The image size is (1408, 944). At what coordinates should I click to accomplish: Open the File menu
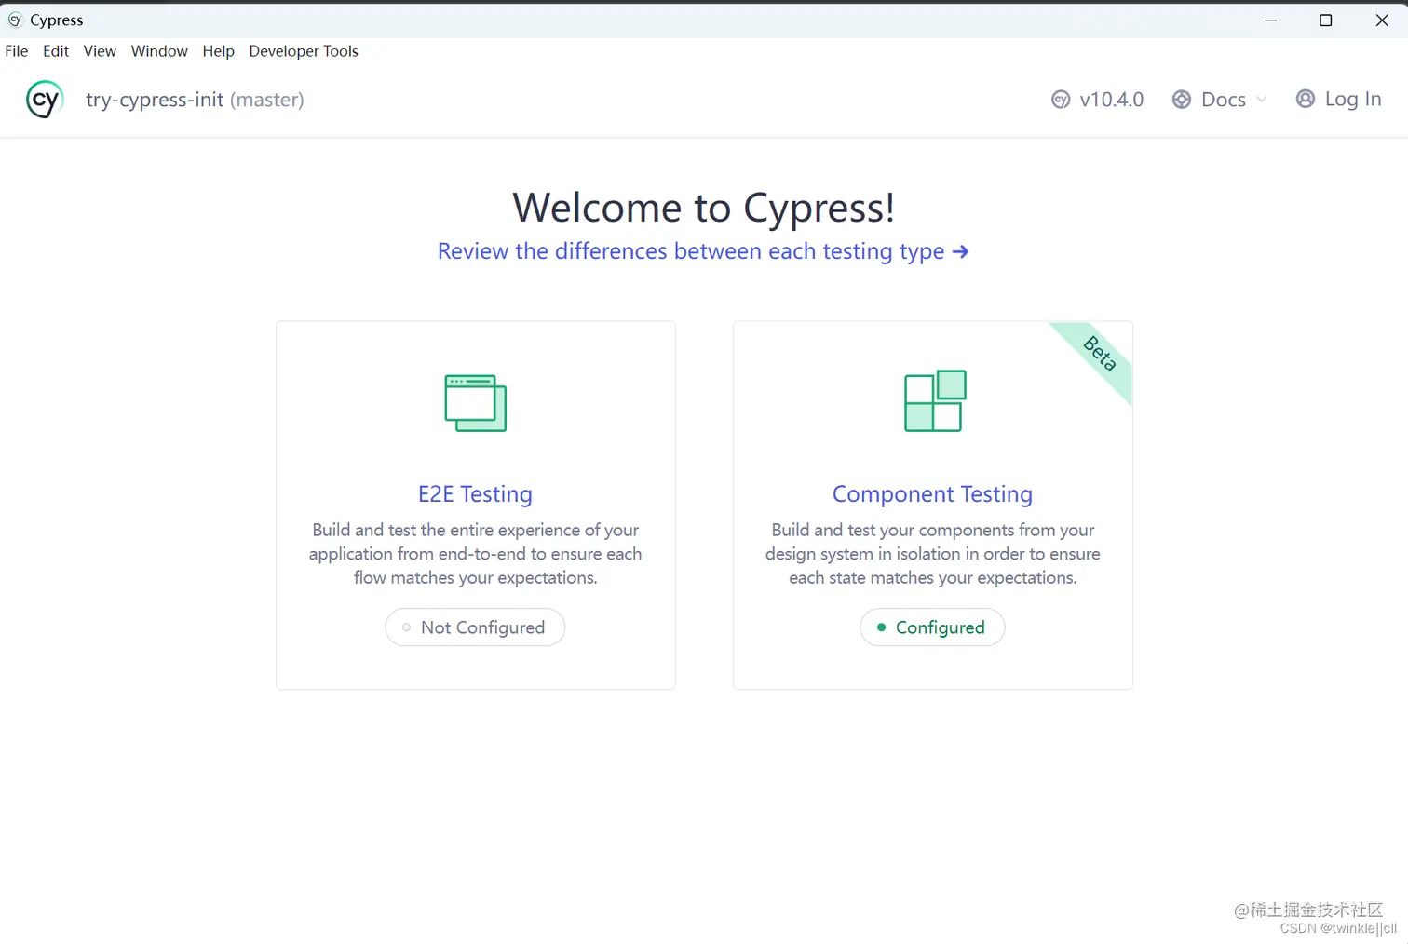click(17, 51)
